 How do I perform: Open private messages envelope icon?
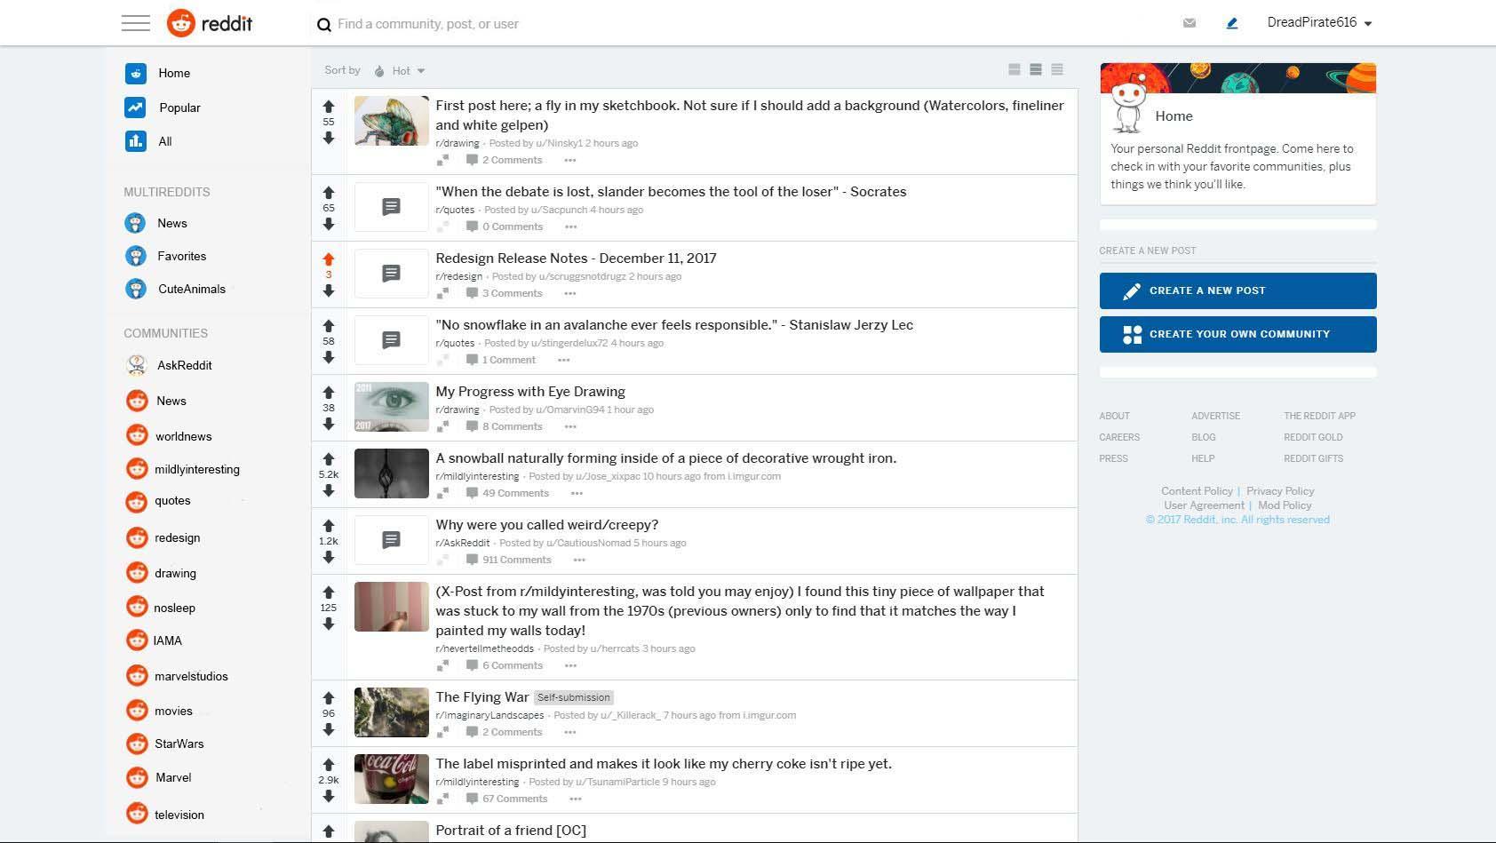(1190, 22)
